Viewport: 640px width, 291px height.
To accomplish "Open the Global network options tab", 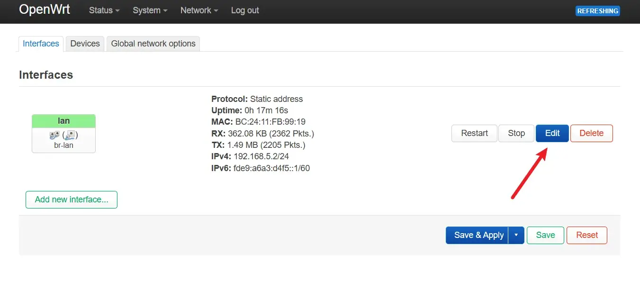I will 153,44.
